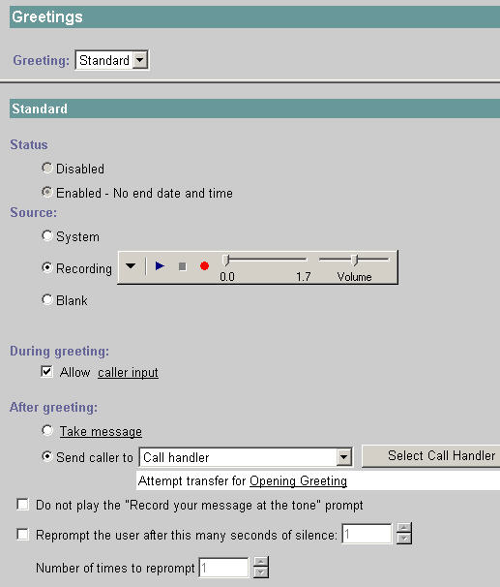Open the media player options arrow menu

coord(131,266)
